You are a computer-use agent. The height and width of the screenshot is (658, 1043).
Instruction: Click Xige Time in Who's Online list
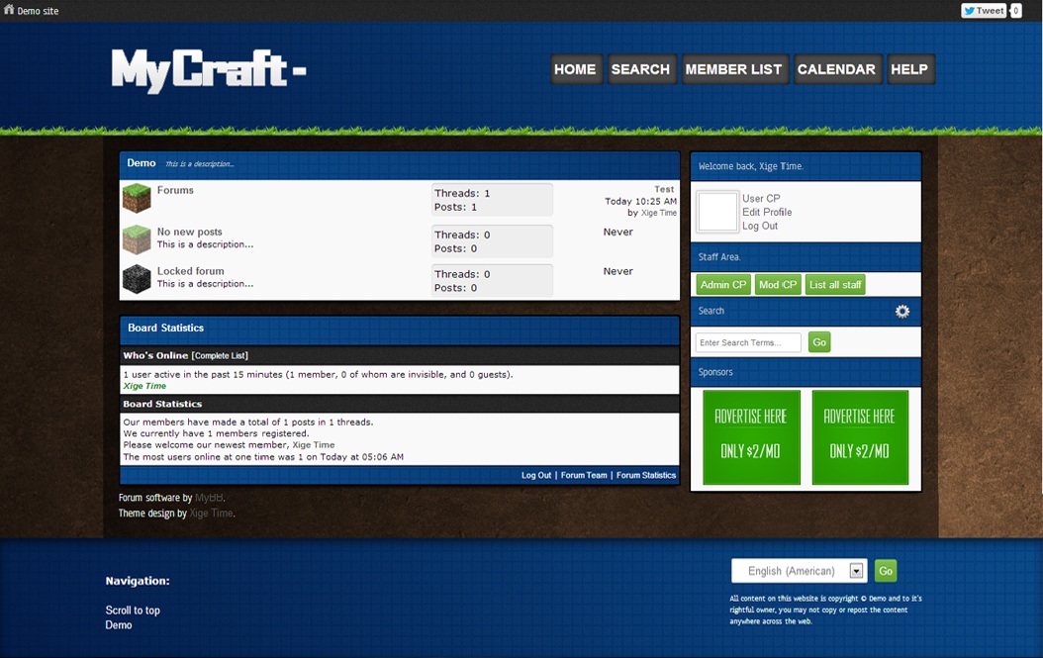[145, 386]
